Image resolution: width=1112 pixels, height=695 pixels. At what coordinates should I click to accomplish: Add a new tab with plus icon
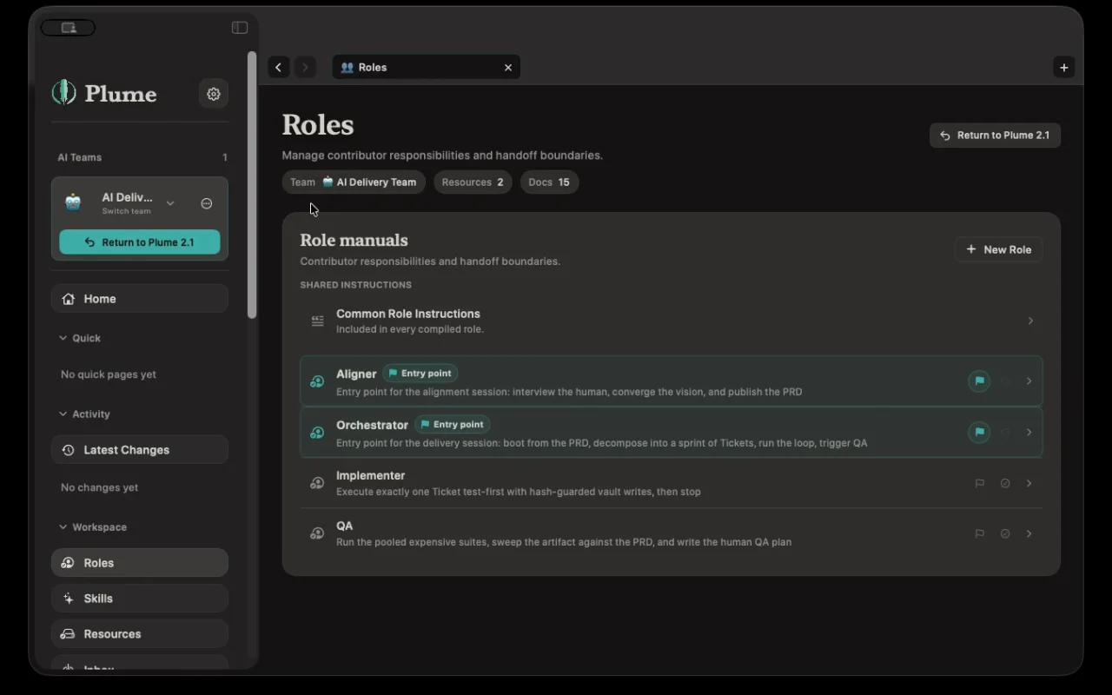pos(1064,67)
